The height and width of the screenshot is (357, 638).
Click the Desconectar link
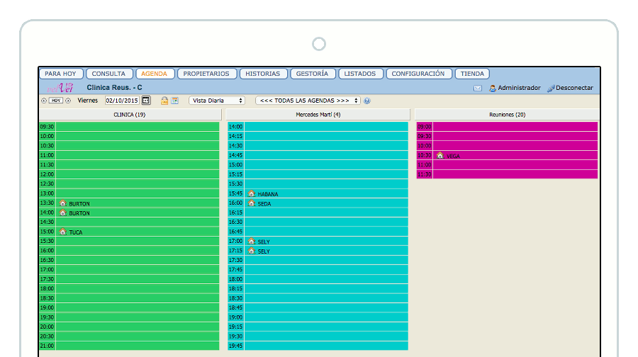coord(574,88)
